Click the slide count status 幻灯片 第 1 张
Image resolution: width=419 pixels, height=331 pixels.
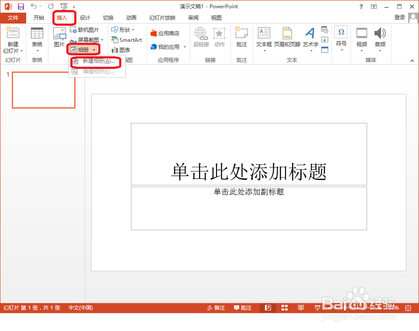32,308
